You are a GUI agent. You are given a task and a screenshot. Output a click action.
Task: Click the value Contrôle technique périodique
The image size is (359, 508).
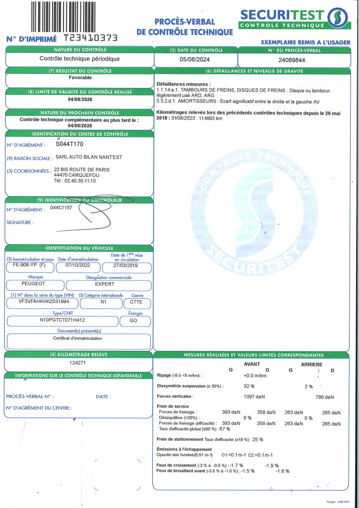click(x=79, y=59)
